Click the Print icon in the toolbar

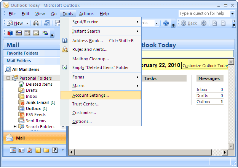36,23
